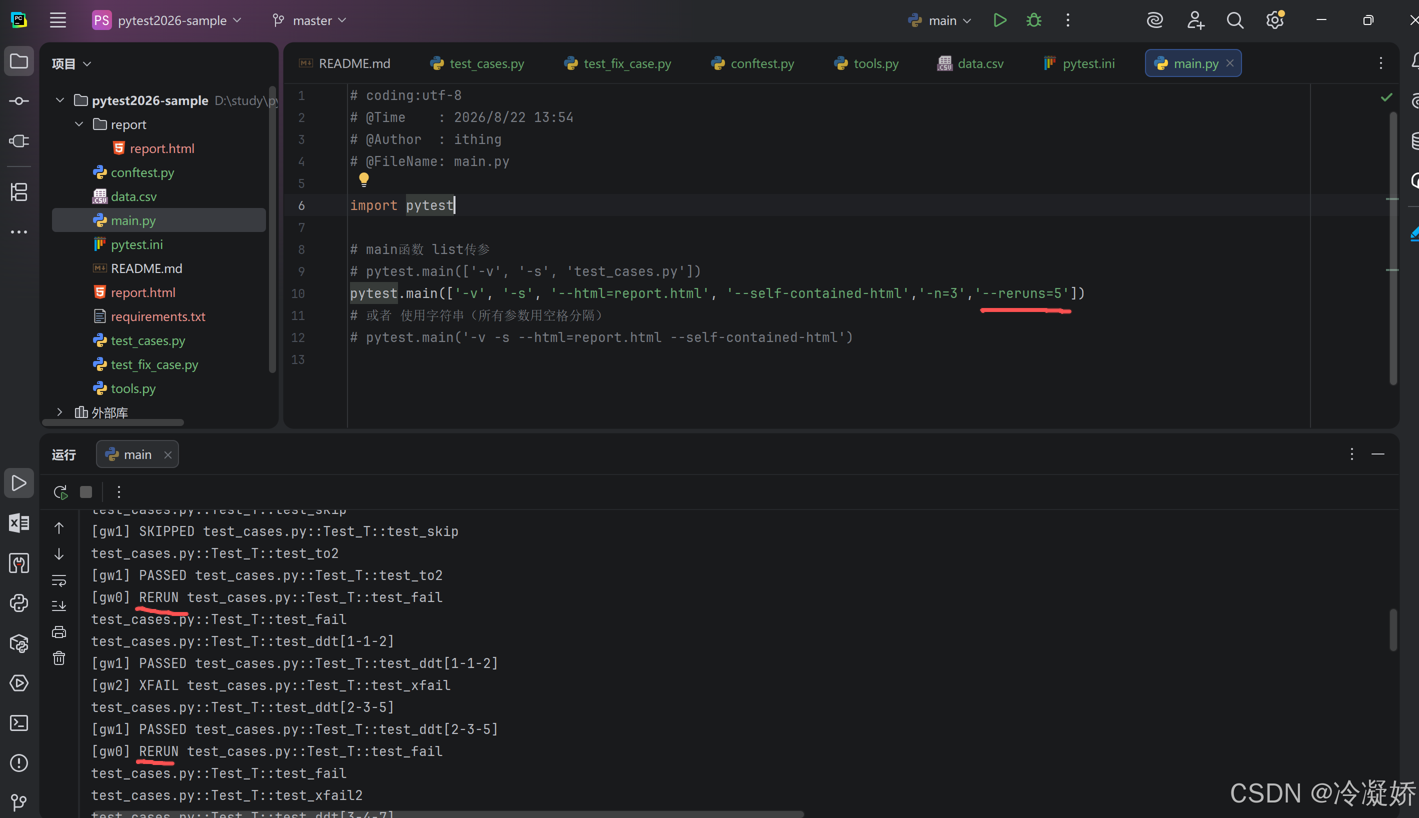Screen dimensions: 1419x818
Task: Rerun main in Run toolbar
Action: coord(60,492)
